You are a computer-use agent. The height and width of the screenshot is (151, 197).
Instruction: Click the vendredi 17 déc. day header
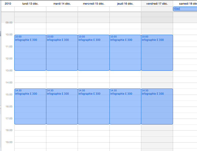tap(157, 4)
